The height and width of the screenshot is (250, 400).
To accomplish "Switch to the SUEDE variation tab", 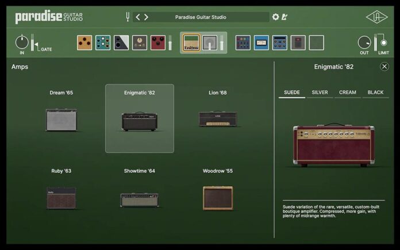I will tap(292, 93).
